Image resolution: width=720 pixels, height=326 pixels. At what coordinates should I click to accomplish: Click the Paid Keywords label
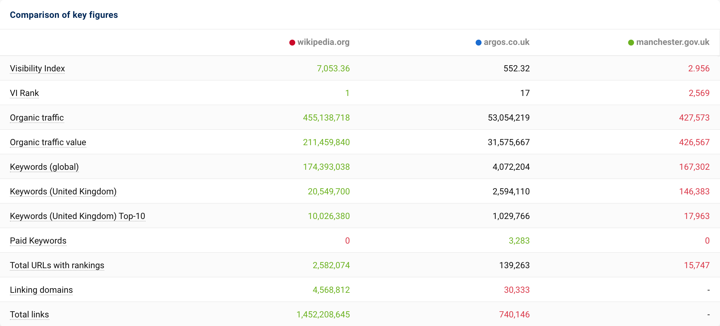click(x=38, y=241)
